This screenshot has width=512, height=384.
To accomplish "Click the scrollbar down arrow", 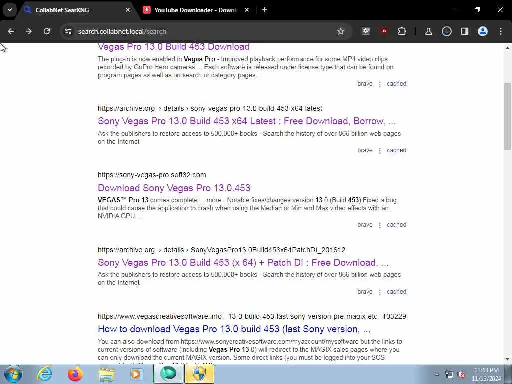I will pyautogui.click(x=508, y=360).
